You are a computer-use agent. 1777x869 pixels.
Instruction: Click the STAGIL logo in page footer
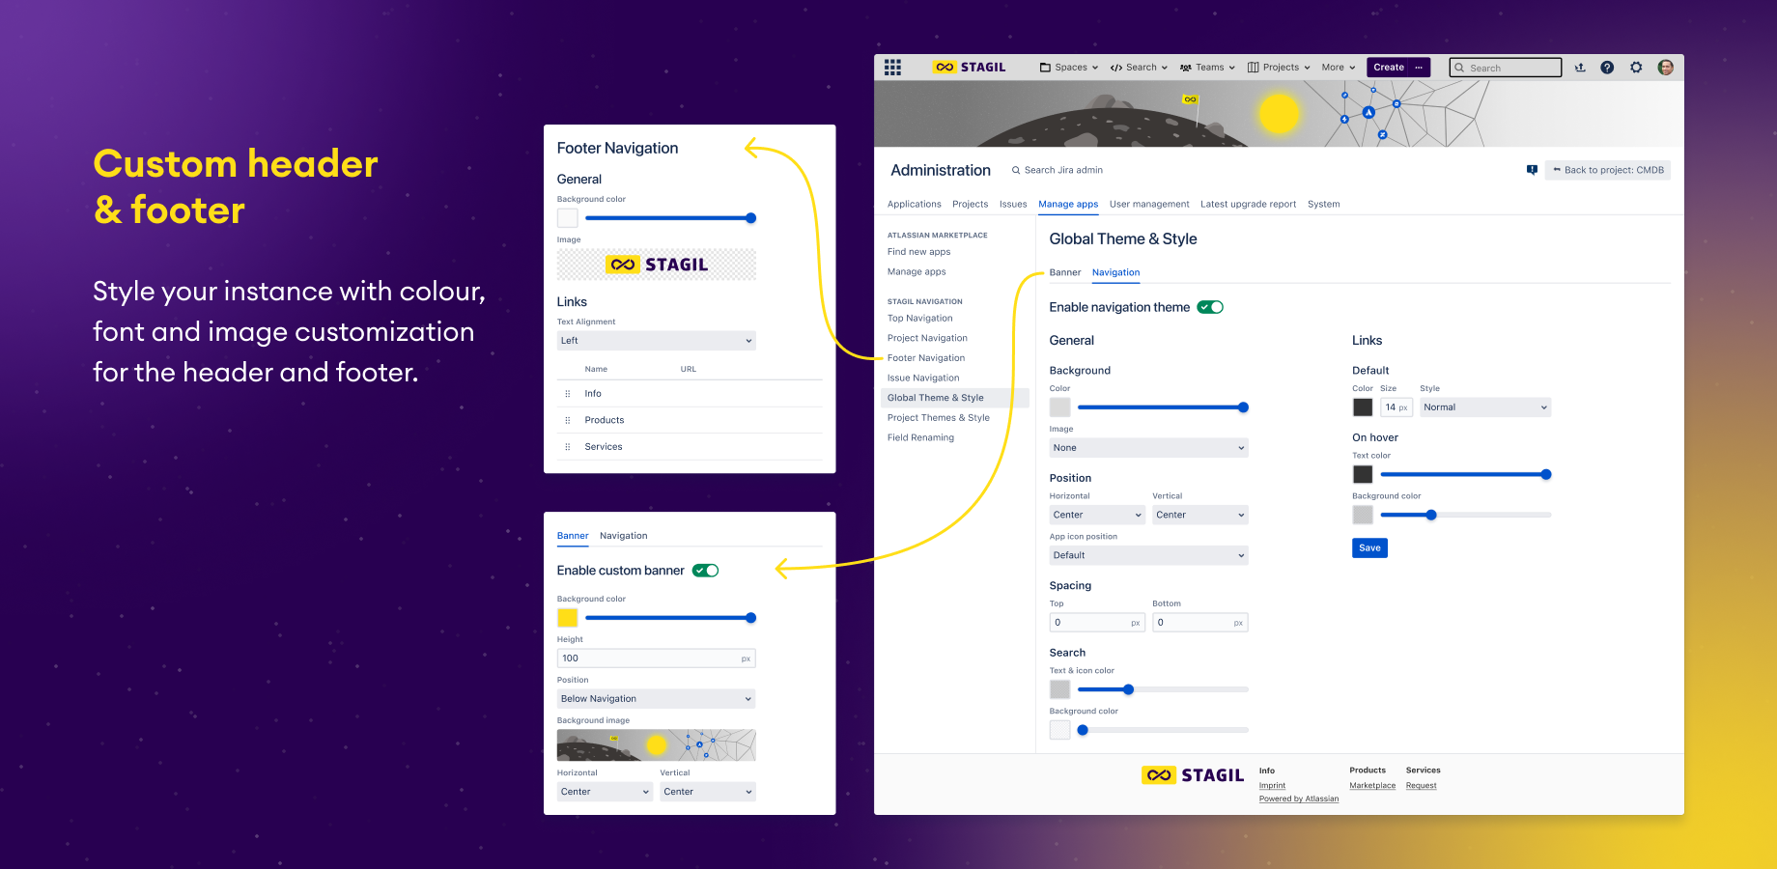tap(1193, 775)
